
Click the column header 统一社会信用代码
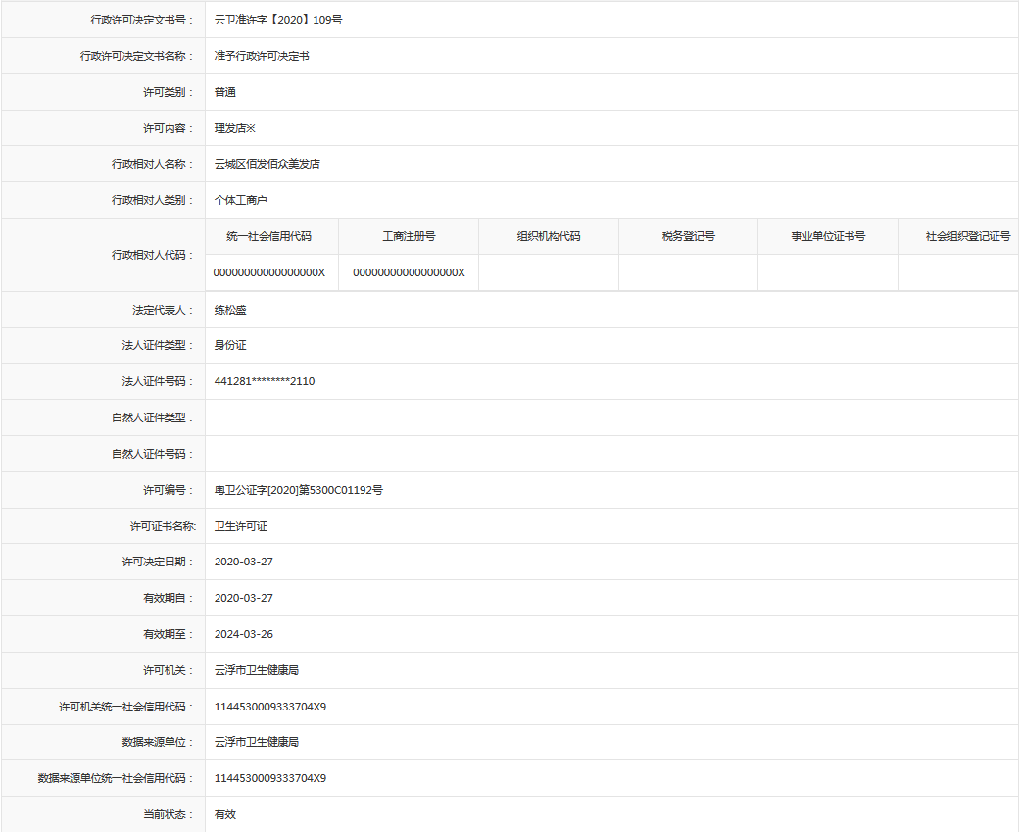pyautogui.click(x=268, y=236)
